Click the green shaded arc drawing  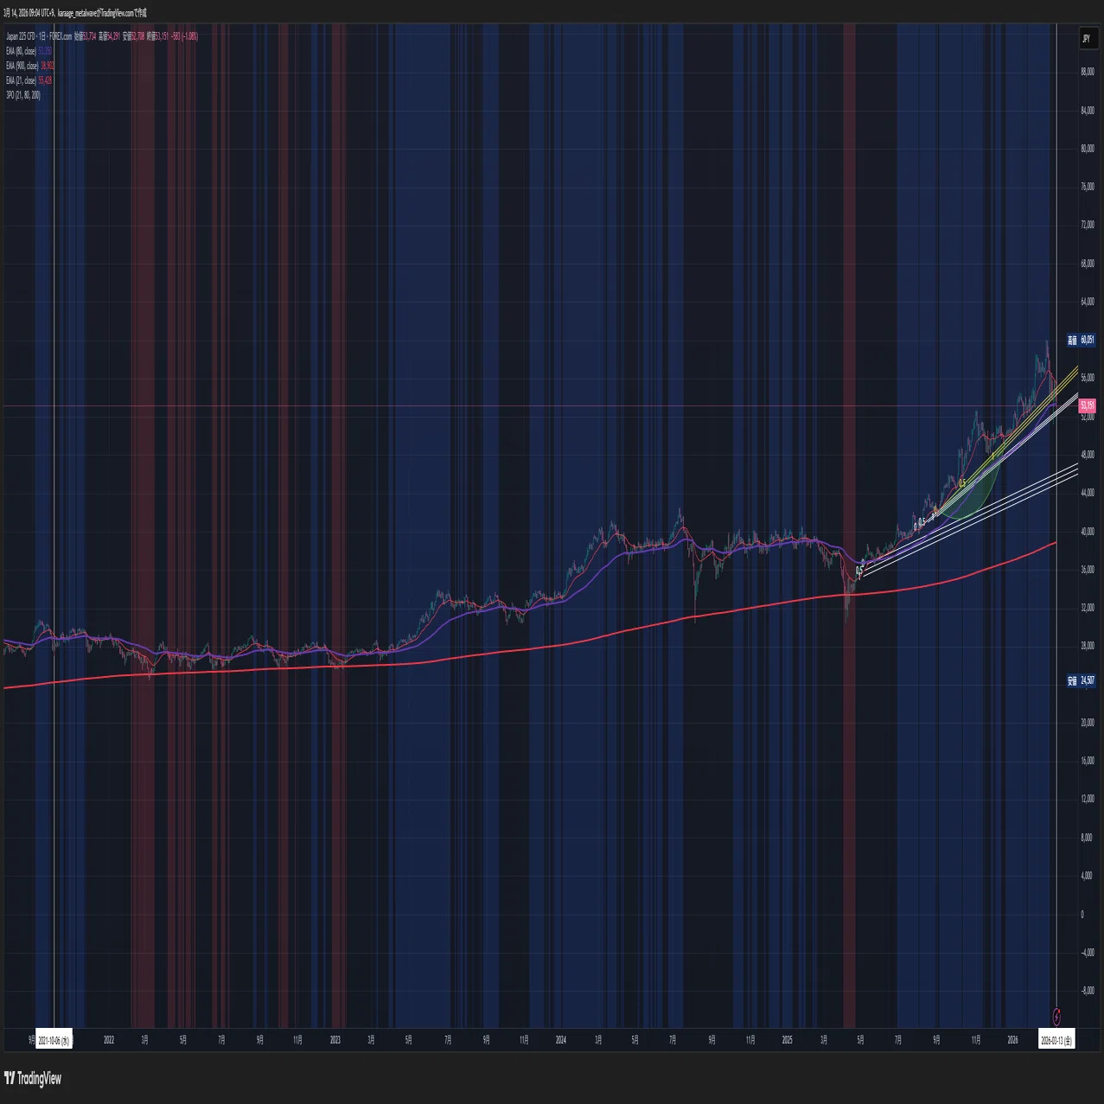pyautogui.click(x=973, y=497)
